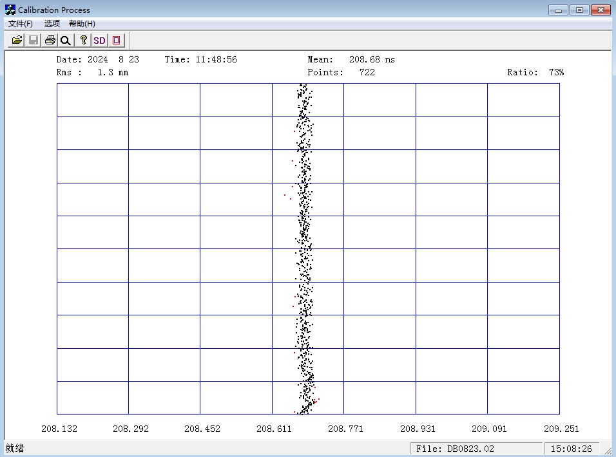Open the 选项 menu
The image size is (616, 457).
(x=52, y=24)
